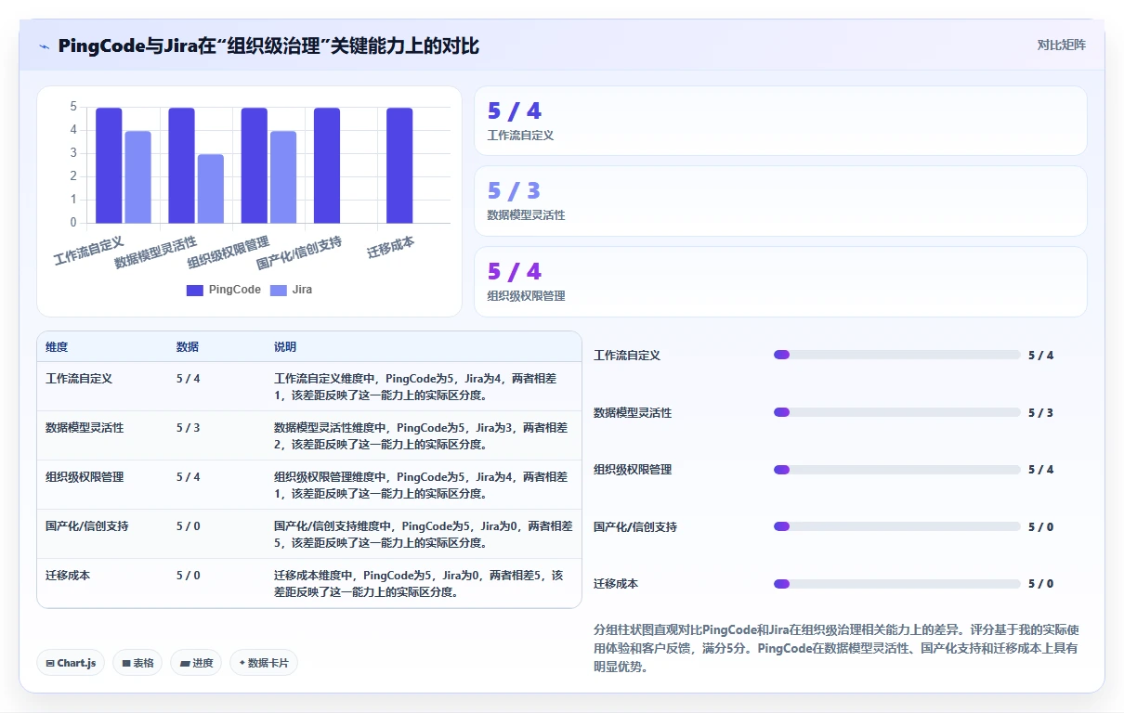Click the 5 / 0 value in table's 国产化/信创支持 row
This screenshot has height=713, width=1124.
pos(189,526)
